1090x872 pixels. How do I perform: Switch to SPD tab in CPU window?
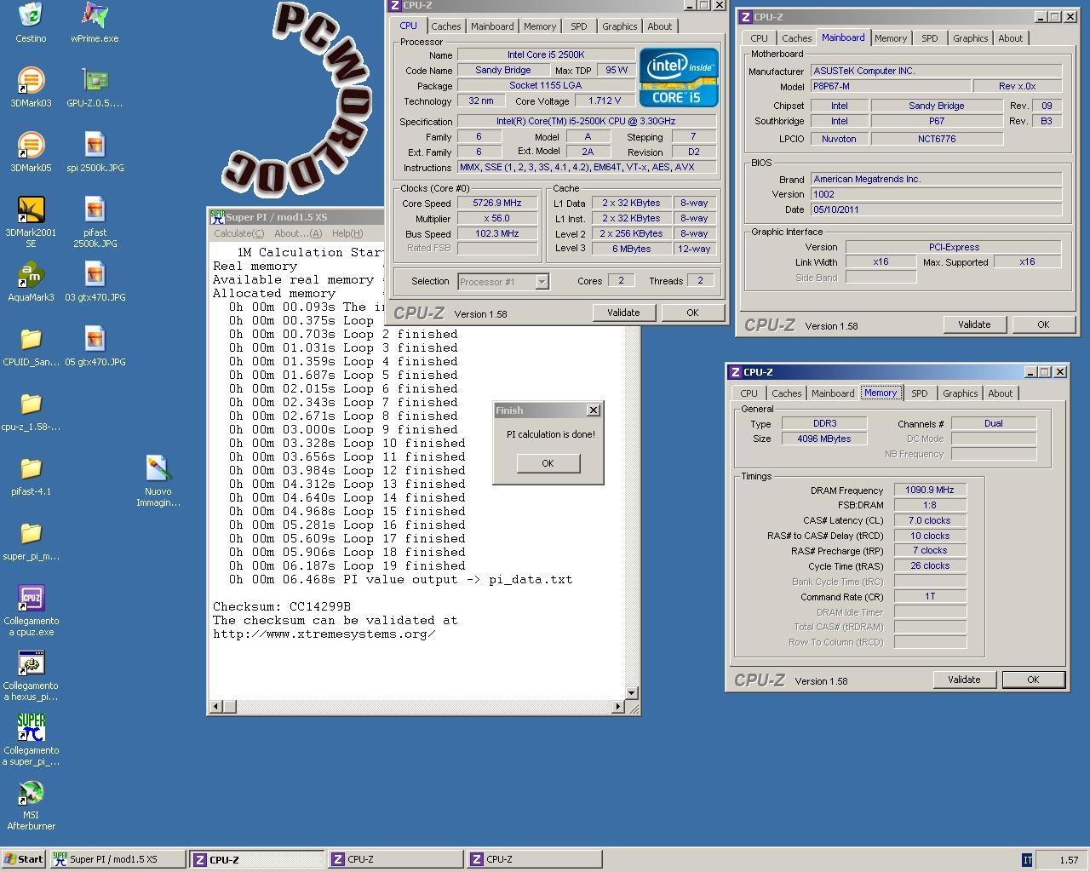click(x=579, y=26)
